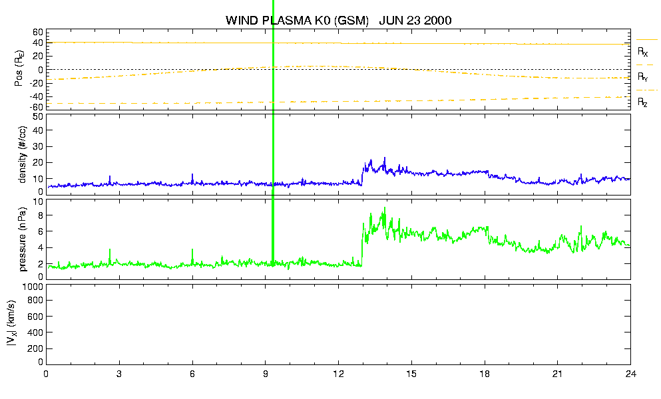Click the Rx legend label

point(642,52)
